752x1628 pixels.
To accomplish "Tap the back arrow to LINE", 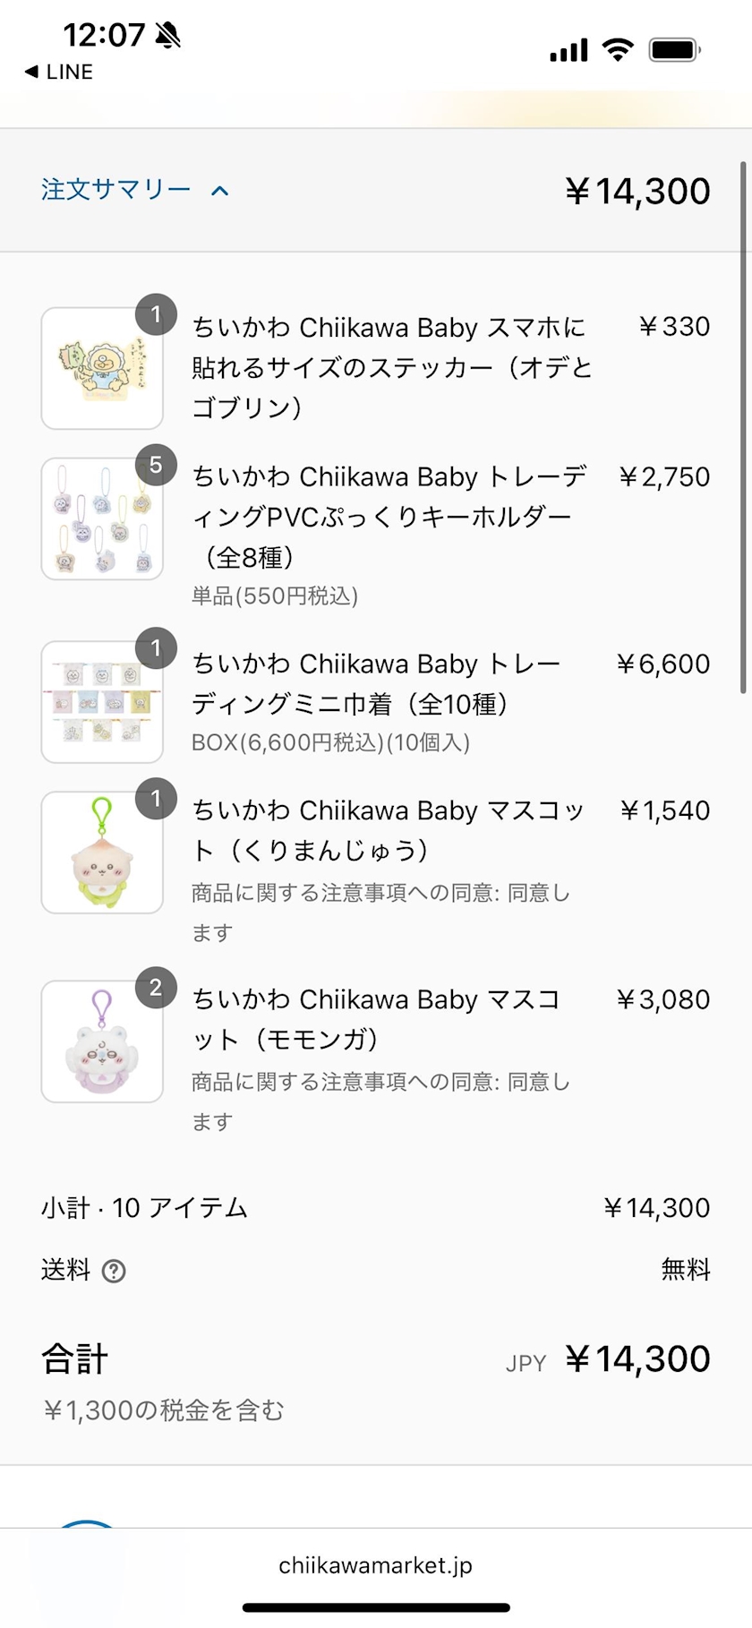I will (x=31, y=72).
